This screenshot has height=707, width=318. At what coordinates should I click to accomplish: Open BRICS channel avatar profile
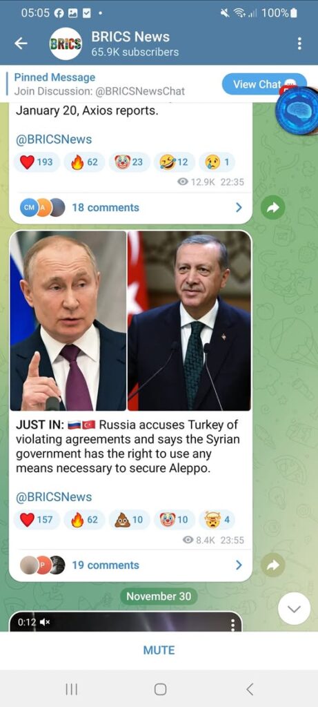pos(66,43)
